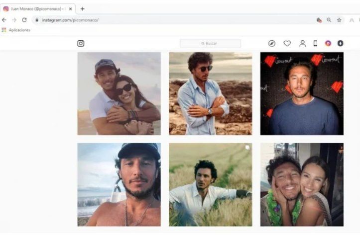
Task: Click the dark download circle icon
Action: pos(341,43)
